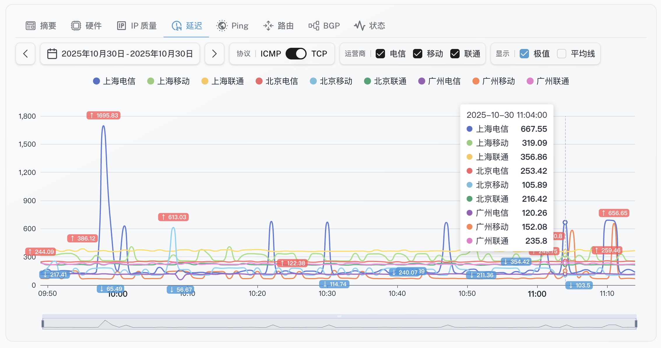Click the 1695.83 maximum peak marker label

[x=103, y=115]
